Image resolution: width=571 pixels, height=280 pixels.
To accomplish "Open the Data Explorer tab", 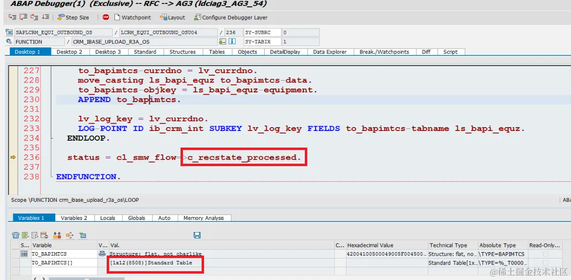I will click(x=330, y=52).
